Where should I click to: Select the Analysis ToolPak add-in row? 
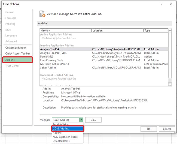point(104,49)
